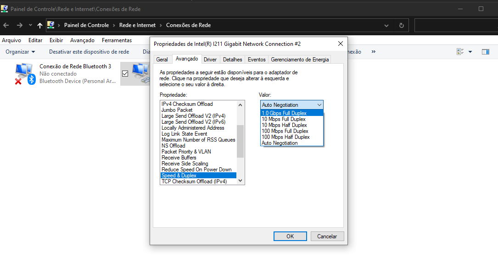Open the Gerenciamento de Energia tab

click(300, 59)
